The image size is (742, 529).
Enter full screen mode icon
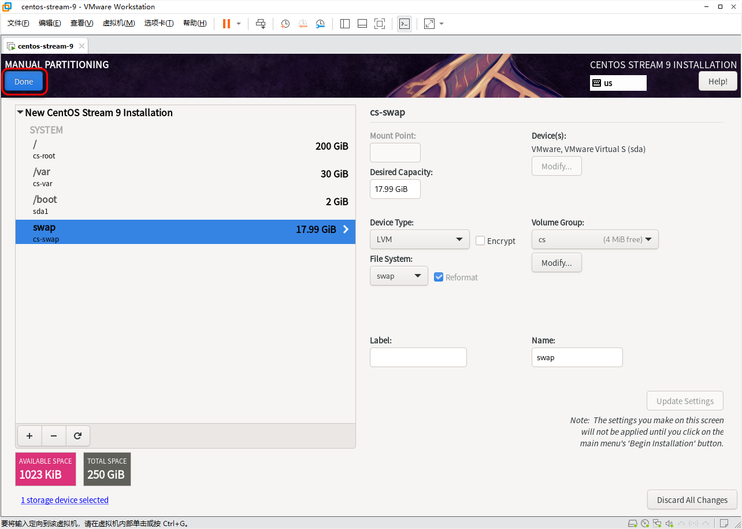(380, 24)
